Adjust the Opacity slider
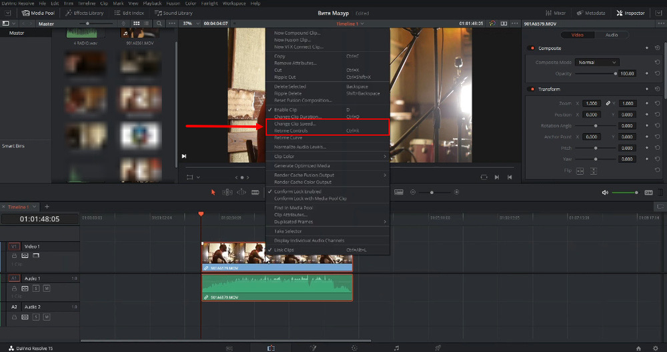 595,73
